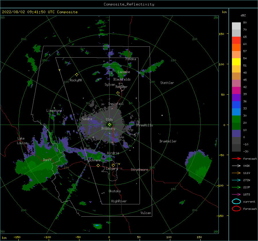Click the Banff label on the map
The width and height of the screenshot is (258, 241).
tap(47, 160)
